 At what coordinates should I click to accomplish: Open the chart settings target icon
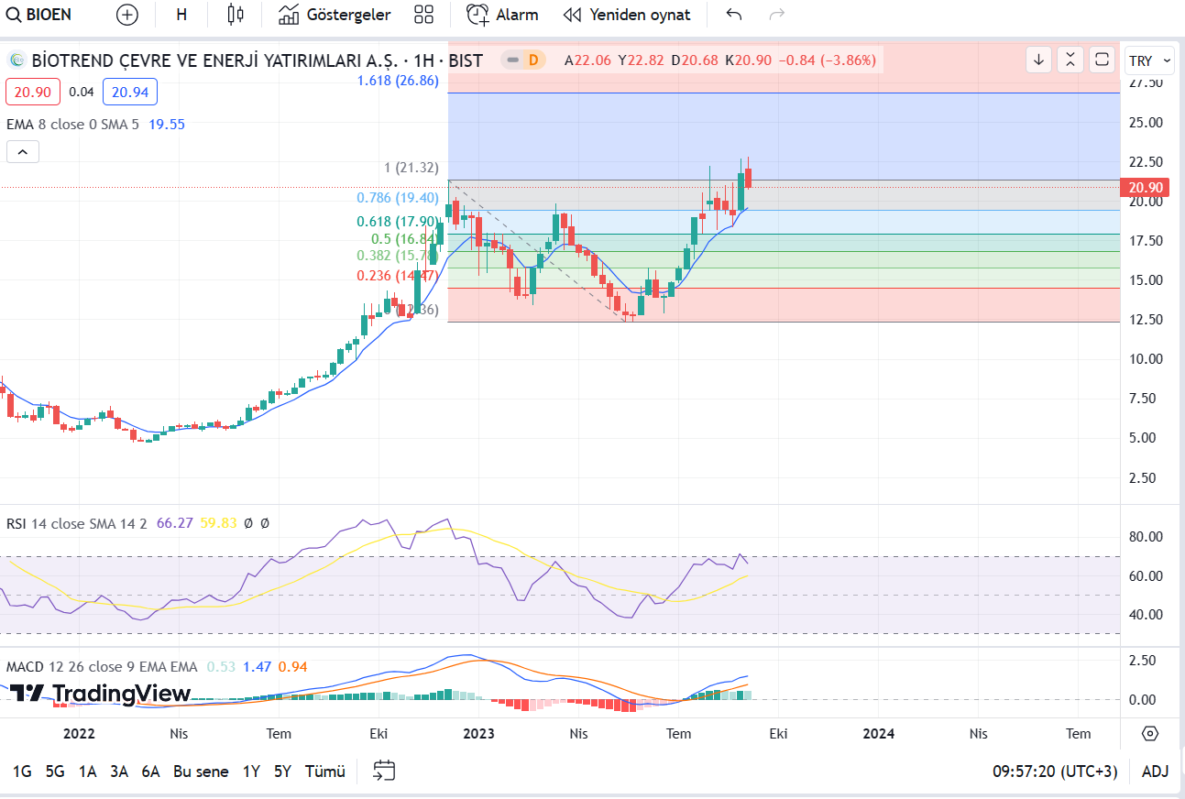point(1151,733)
